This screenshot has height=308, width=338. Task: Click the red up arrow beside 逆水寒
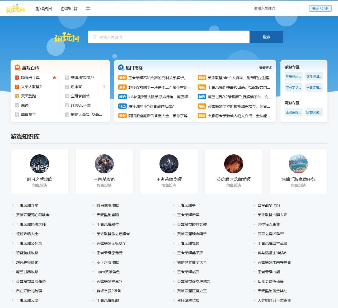tap(104, 87)
